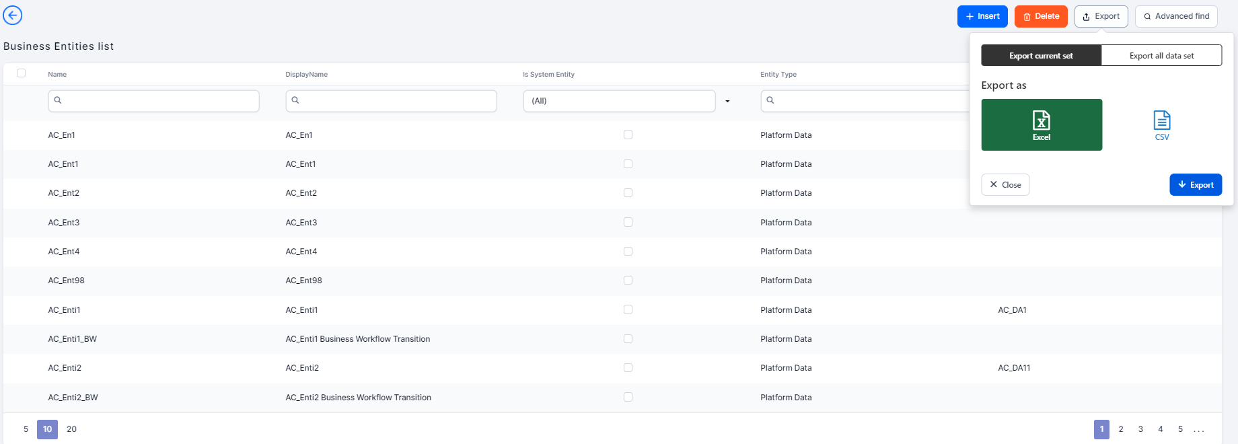Select the CSV export format icon
Image resolution: width=1238 pixels, height=444 pixels.
[x=1161, y=124]
